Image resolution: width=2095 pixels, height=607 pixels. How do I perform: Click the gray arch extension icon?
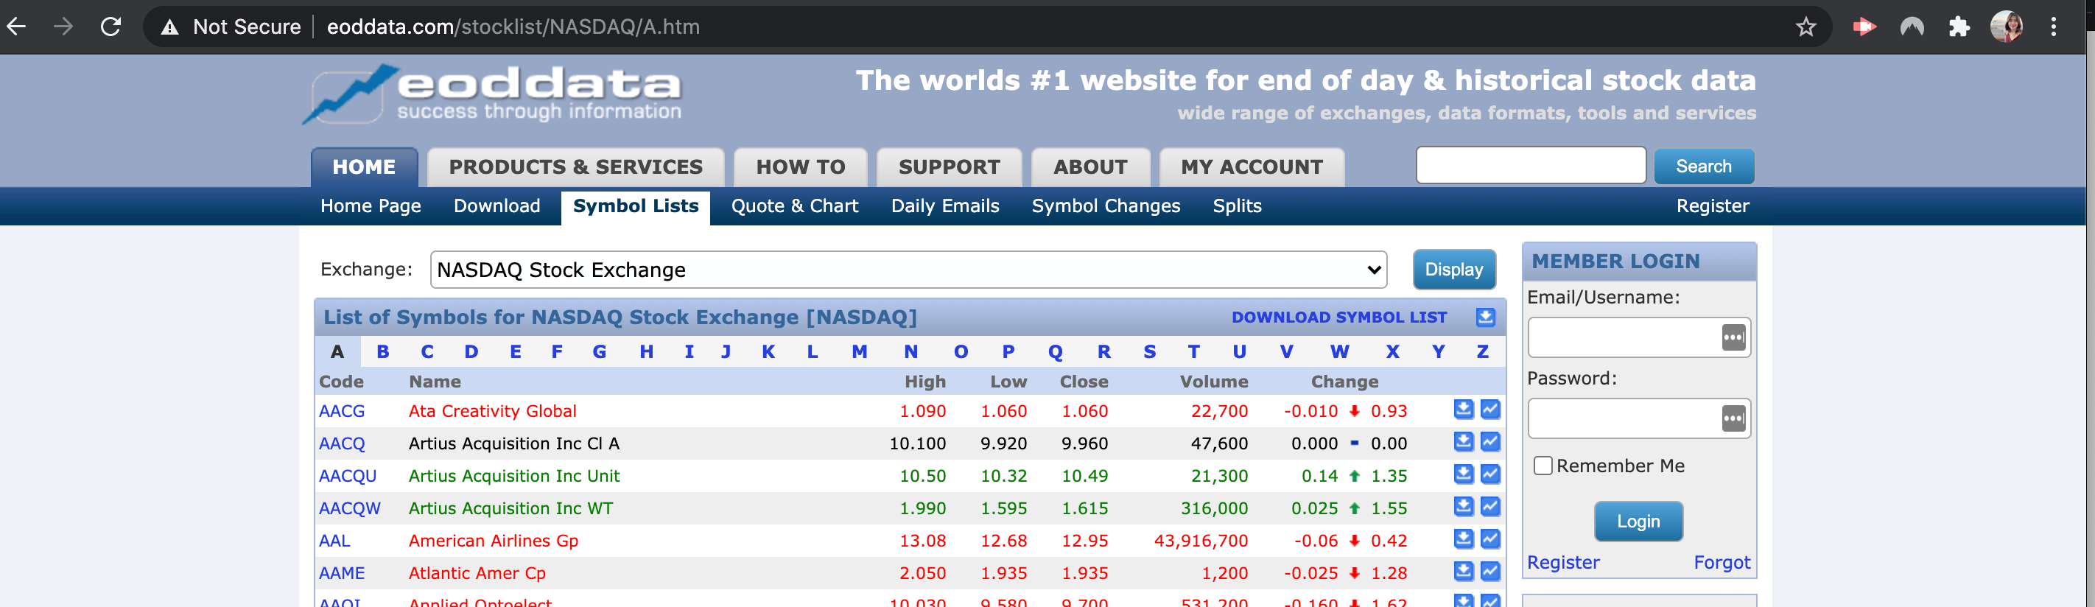pyautogui.click(x=1912, y=27)
